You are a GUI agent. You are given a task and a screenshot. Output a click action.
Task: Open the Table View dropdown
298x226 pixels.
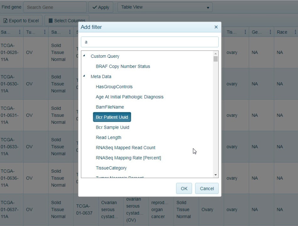point(165,7)
